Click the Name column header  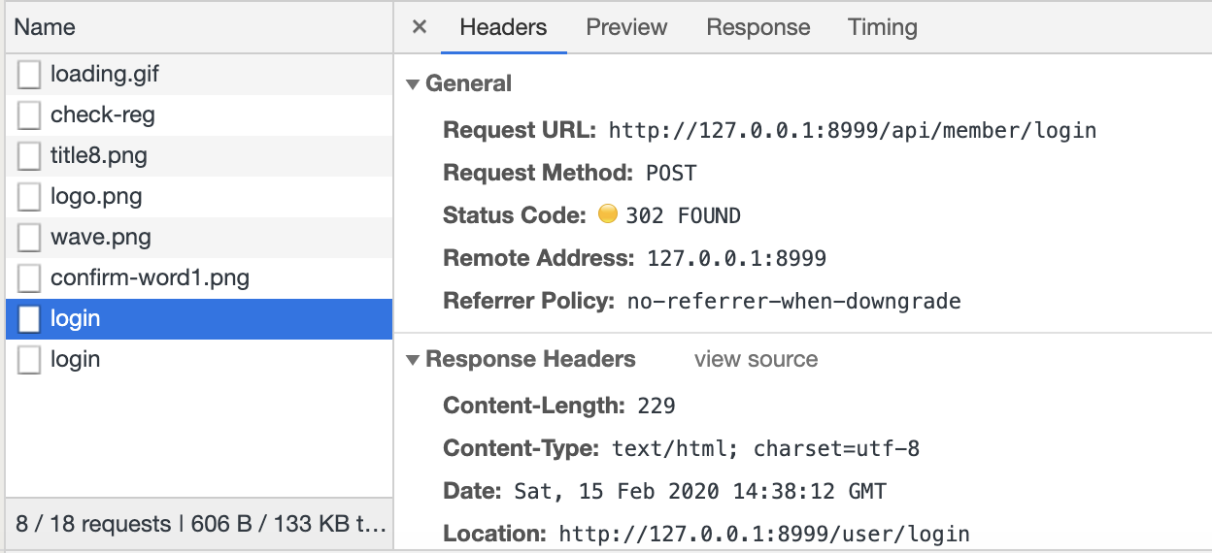(45, 27)
